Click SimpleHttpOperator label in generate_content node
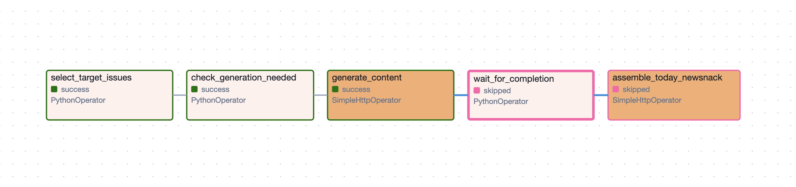 point(366,100)
